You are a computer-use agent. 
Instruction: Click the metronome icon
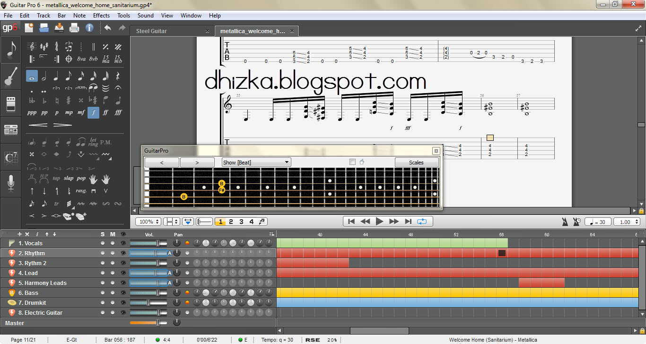point(565,221)
